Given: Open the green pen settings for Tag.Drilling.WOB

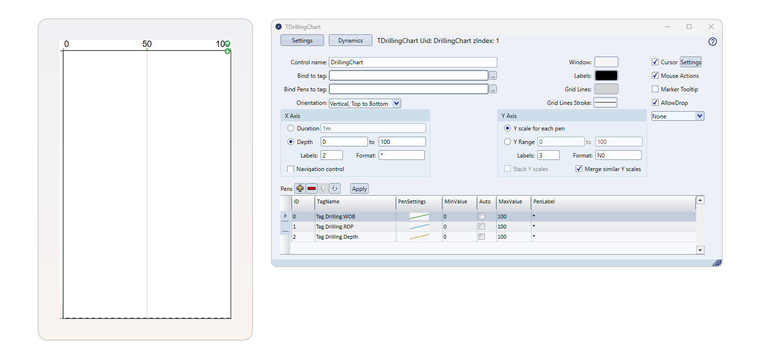Looking at the screenshot, I should [x=419, y=216].
